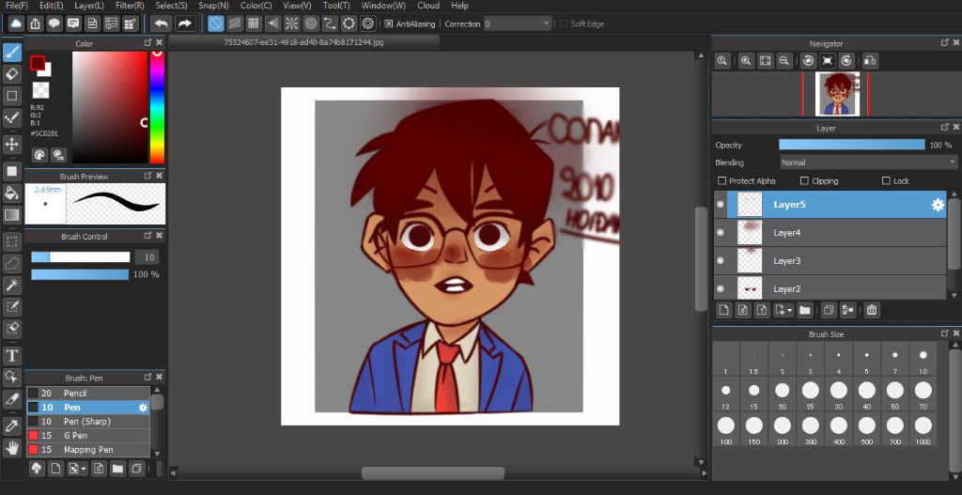
Task: Click the cloud icon in toolbar
Action: pos(16,23)
